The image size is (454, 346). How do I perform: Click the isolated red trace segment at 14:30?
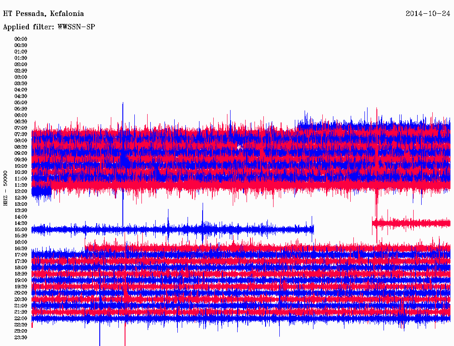[411, 223]
